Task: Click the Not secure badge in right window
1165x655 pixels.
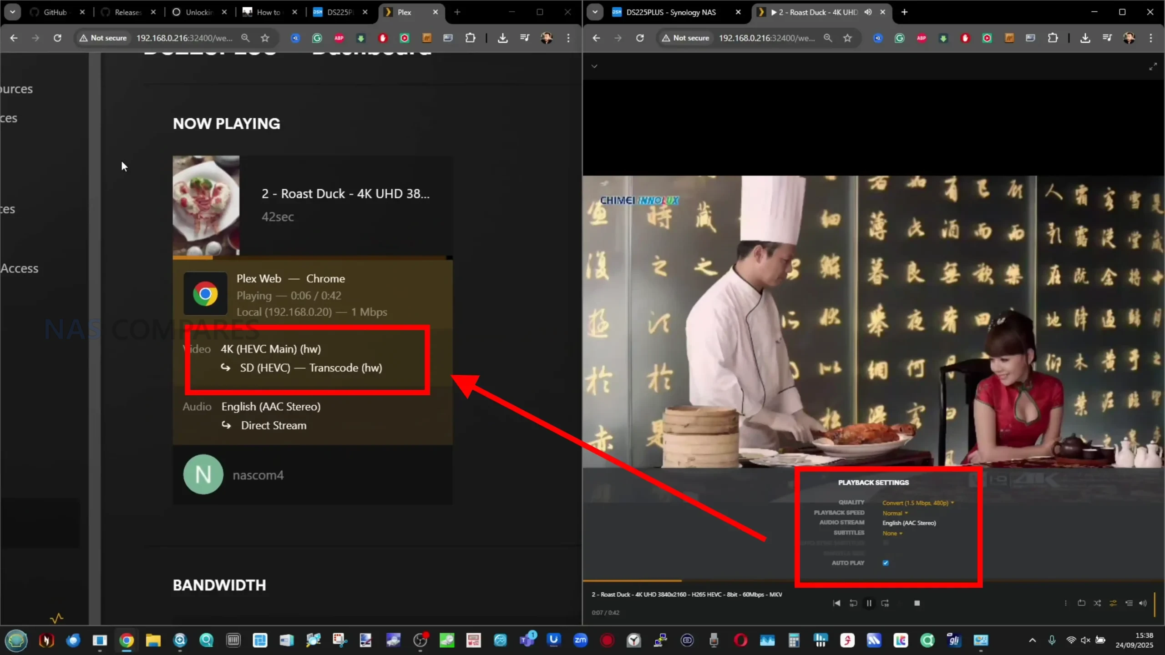Action: 686,38
